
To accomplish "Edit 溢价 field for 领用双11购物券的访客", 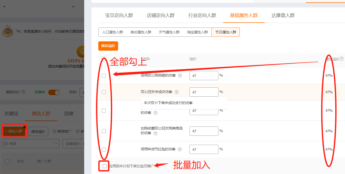I will pos(204,76).
